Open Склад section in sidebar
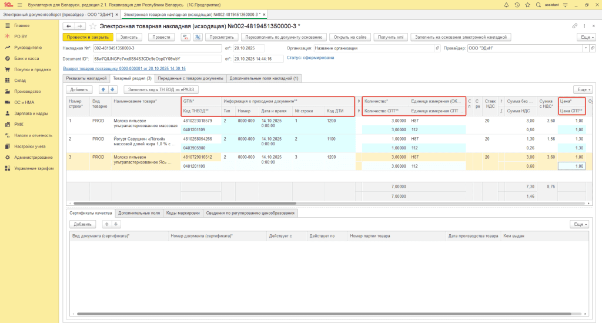Screen dimensions: 602x323 pos(20,80)
